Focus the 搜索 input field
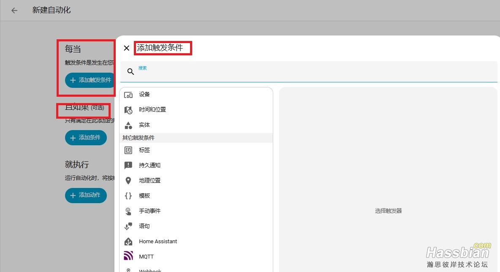The image size is (500, 272). pos(312,72)
